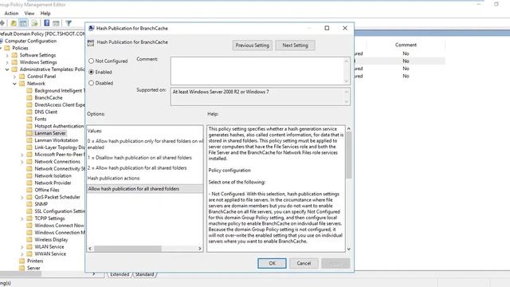This screenshot has width=510, height=287.
Task: Click the Background Intelligent Transfer folder icon
Action: [x=29, y=91]
